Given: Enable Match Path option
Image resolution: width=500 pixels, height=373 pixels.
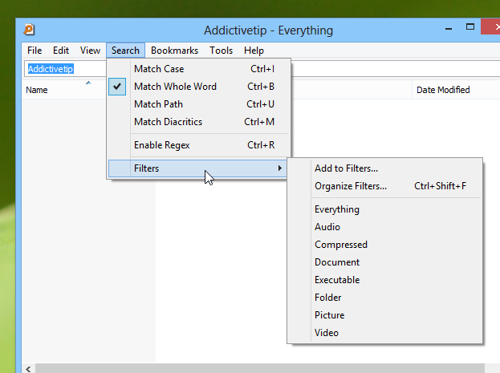Looking at the screenshot, I should [199, 104].
